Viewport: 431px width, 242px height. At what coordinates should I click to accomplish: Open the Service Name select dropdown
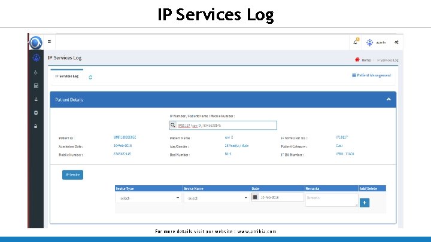217,198
